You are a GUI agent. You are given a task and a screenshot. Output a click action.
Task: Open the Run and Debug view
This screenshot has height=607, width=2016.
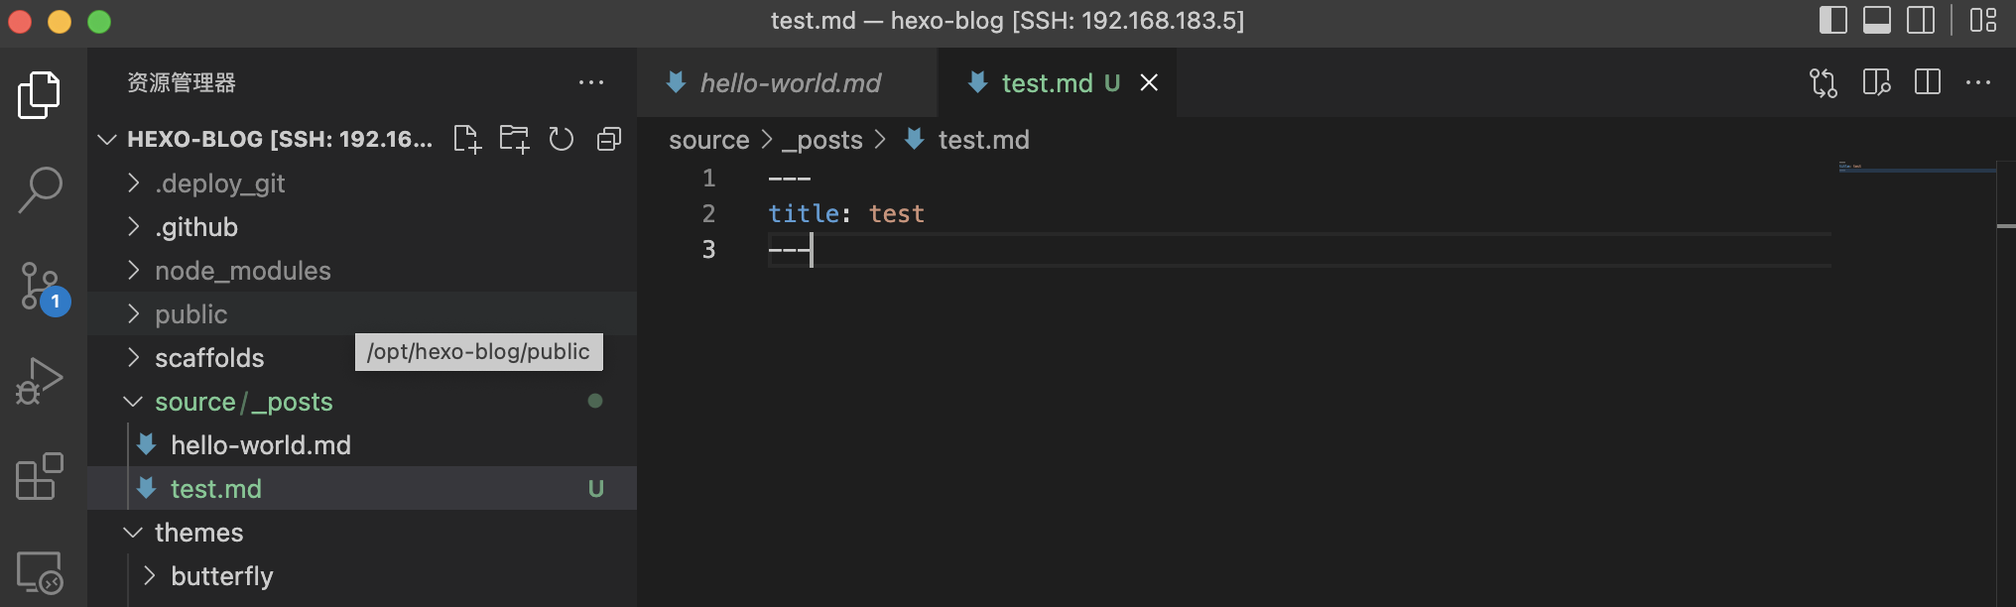click(x=40, y=381)
